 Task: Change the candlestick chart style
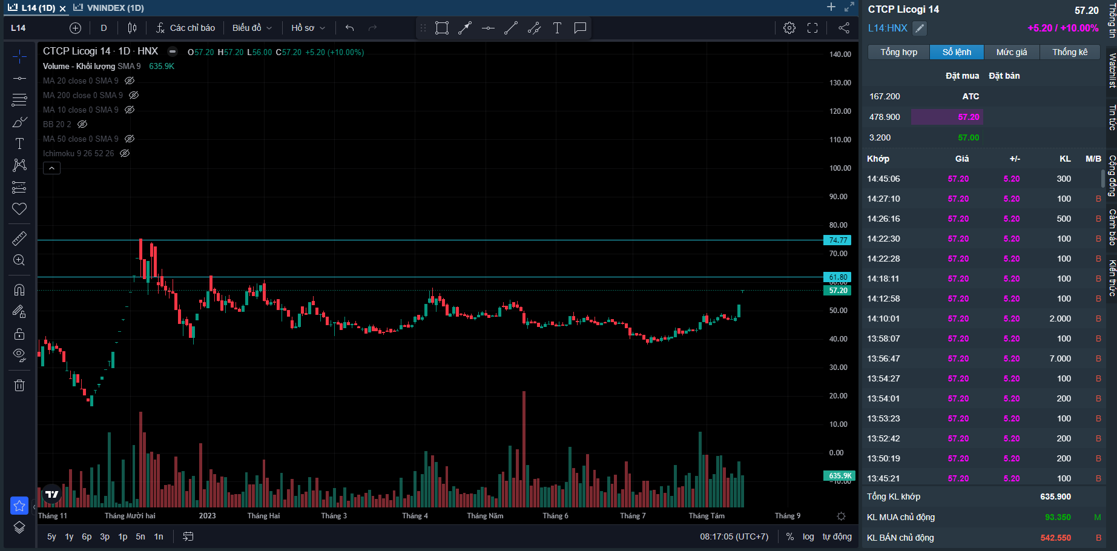click(x=133, y=28)
